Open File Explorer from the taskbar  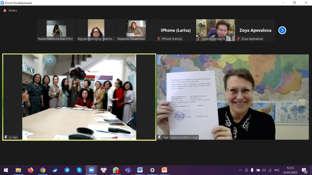(18, 170)
